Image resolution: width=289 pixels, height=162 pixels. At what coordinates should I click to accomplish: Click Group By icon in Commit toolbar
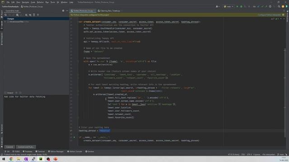(26, 15)
